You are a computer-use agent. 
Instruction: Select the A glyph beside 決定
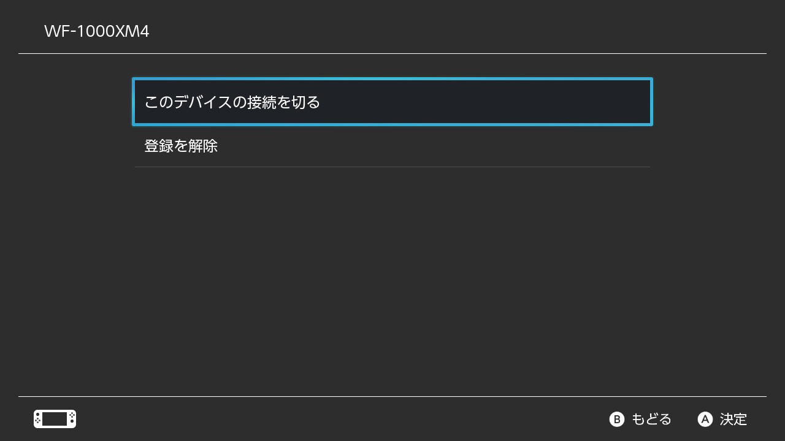[x=705, y=419]
